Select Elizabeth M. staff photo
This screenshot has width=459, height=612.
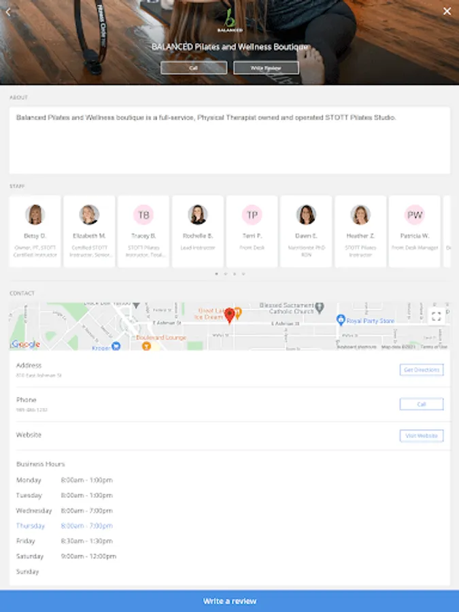89,214
